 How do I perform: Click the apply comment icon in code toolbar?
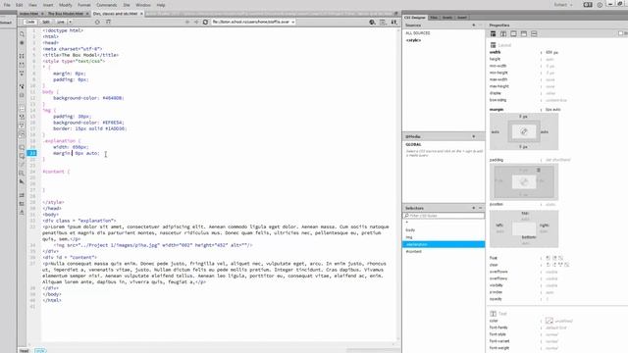click(22, 148)
